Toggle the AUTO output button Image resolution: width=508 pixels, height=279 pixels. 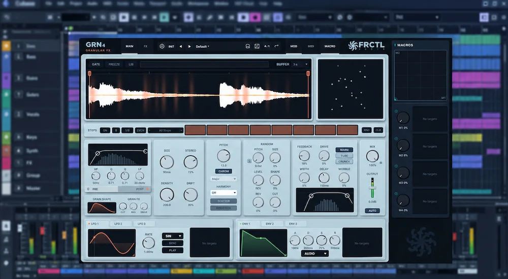372,211
